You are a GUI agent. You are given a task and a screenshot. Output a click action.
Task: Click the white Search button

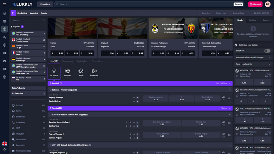pyautogui.click(x=238, y=4)
